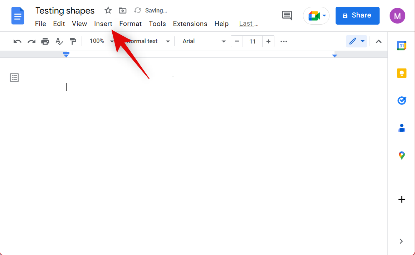Open the File menu

point(40,24)
